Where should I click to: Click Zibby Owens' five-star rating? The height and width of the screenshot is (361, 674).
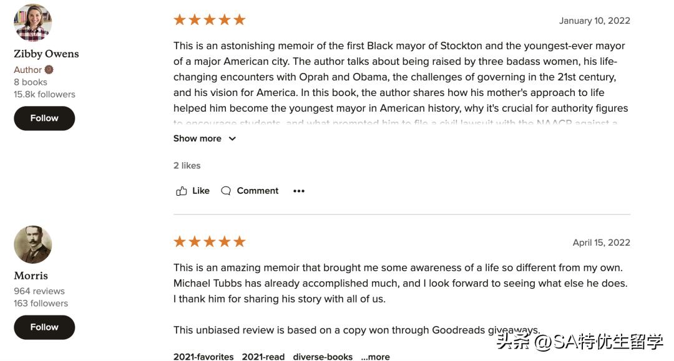pyautogui.click(x=210, y=20)
